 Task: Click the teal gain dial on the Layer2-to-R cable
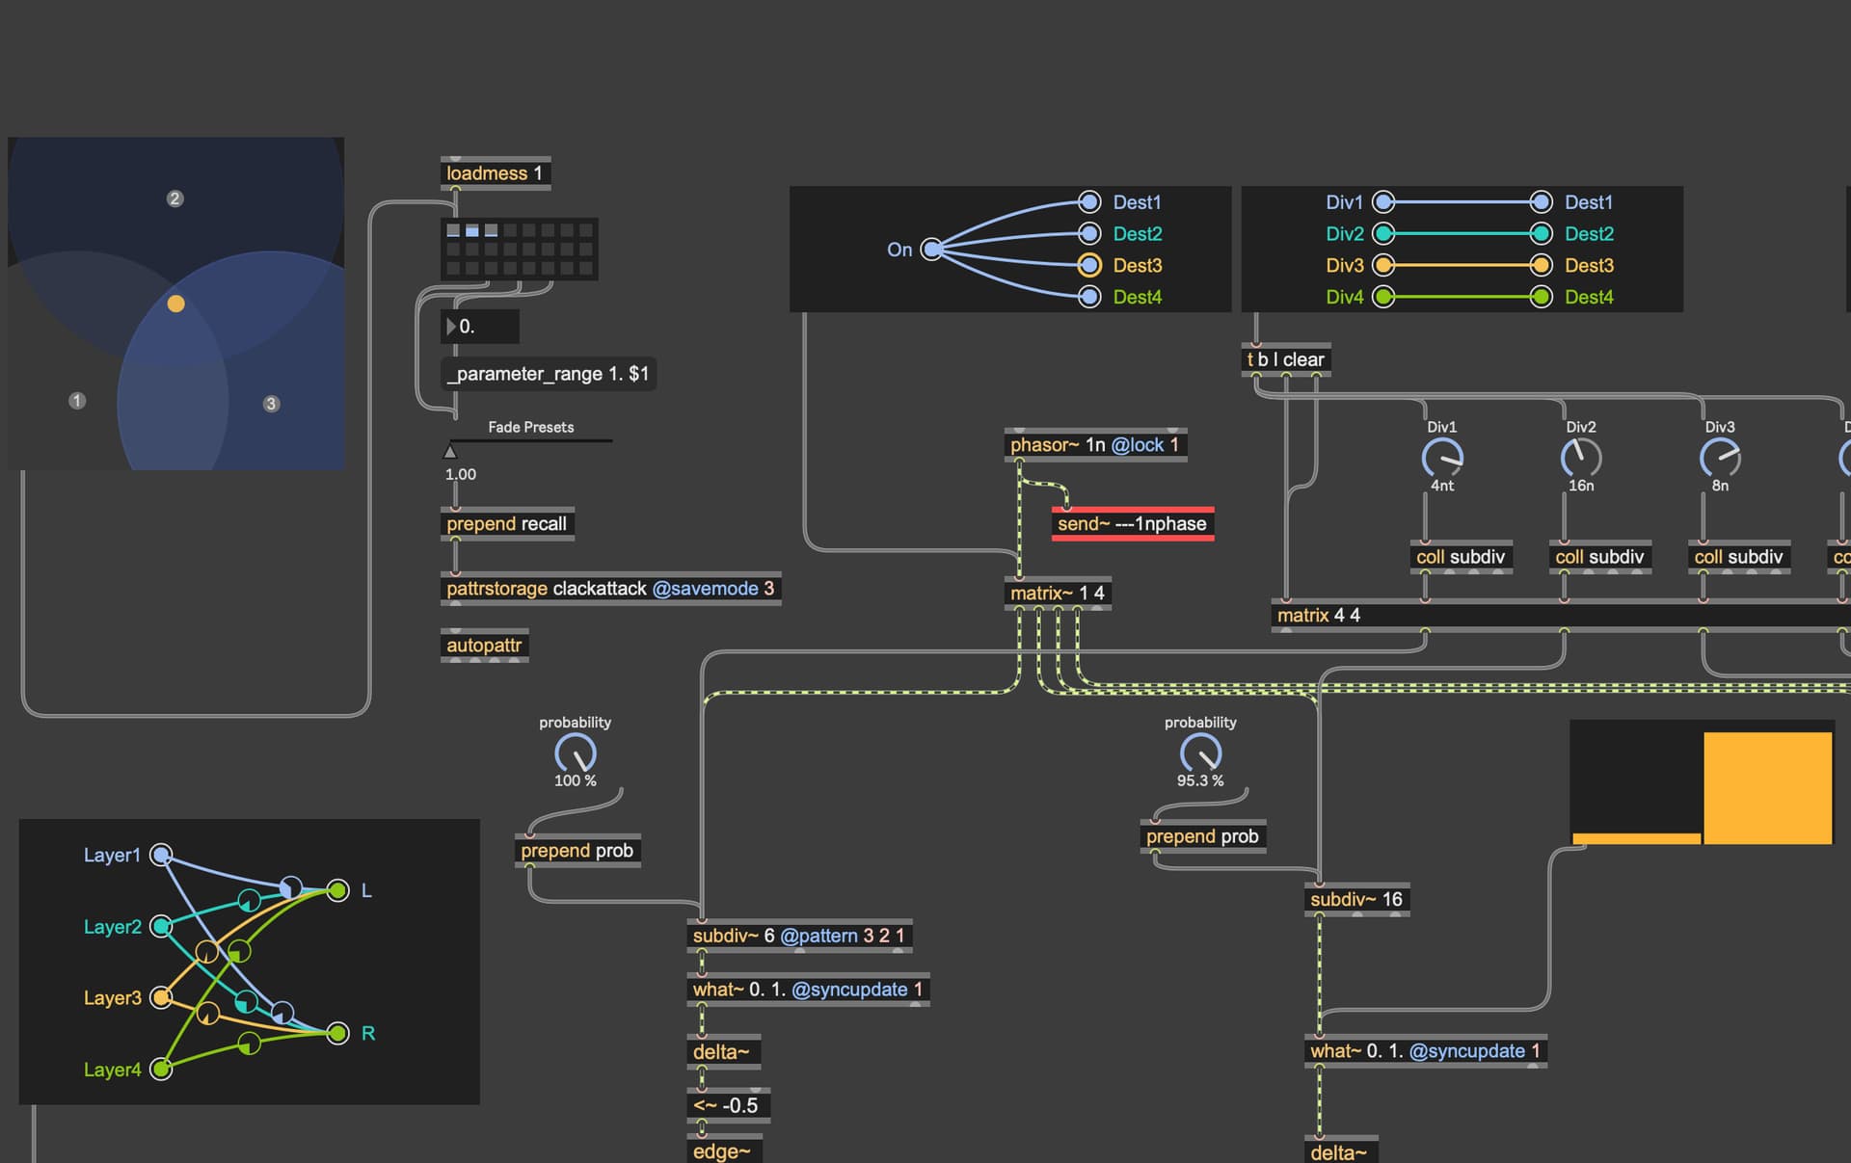246,1001
